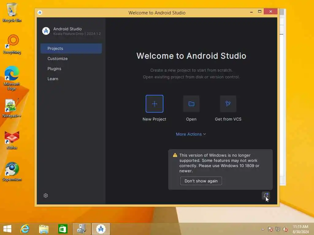Open the Windows Store taskbar icon
Image resolution: width=314 pixels, height=235 pixels.
tap(63, 229)
